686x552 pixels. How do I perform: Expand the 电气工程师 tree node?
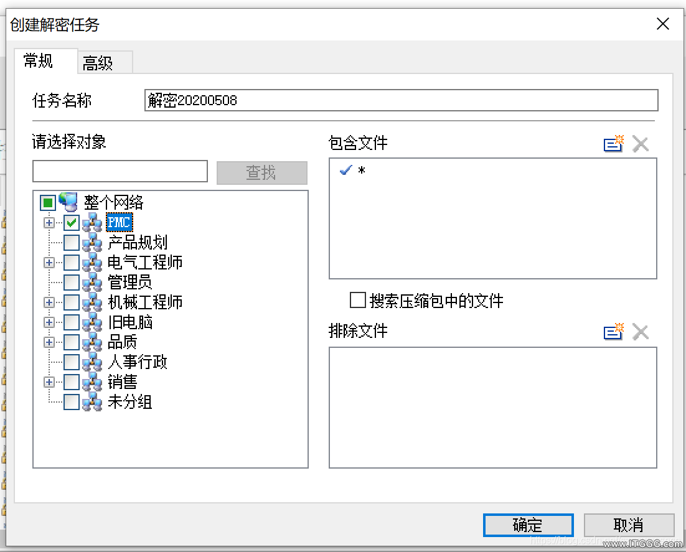pyautogui.click(x=49, y=263)
